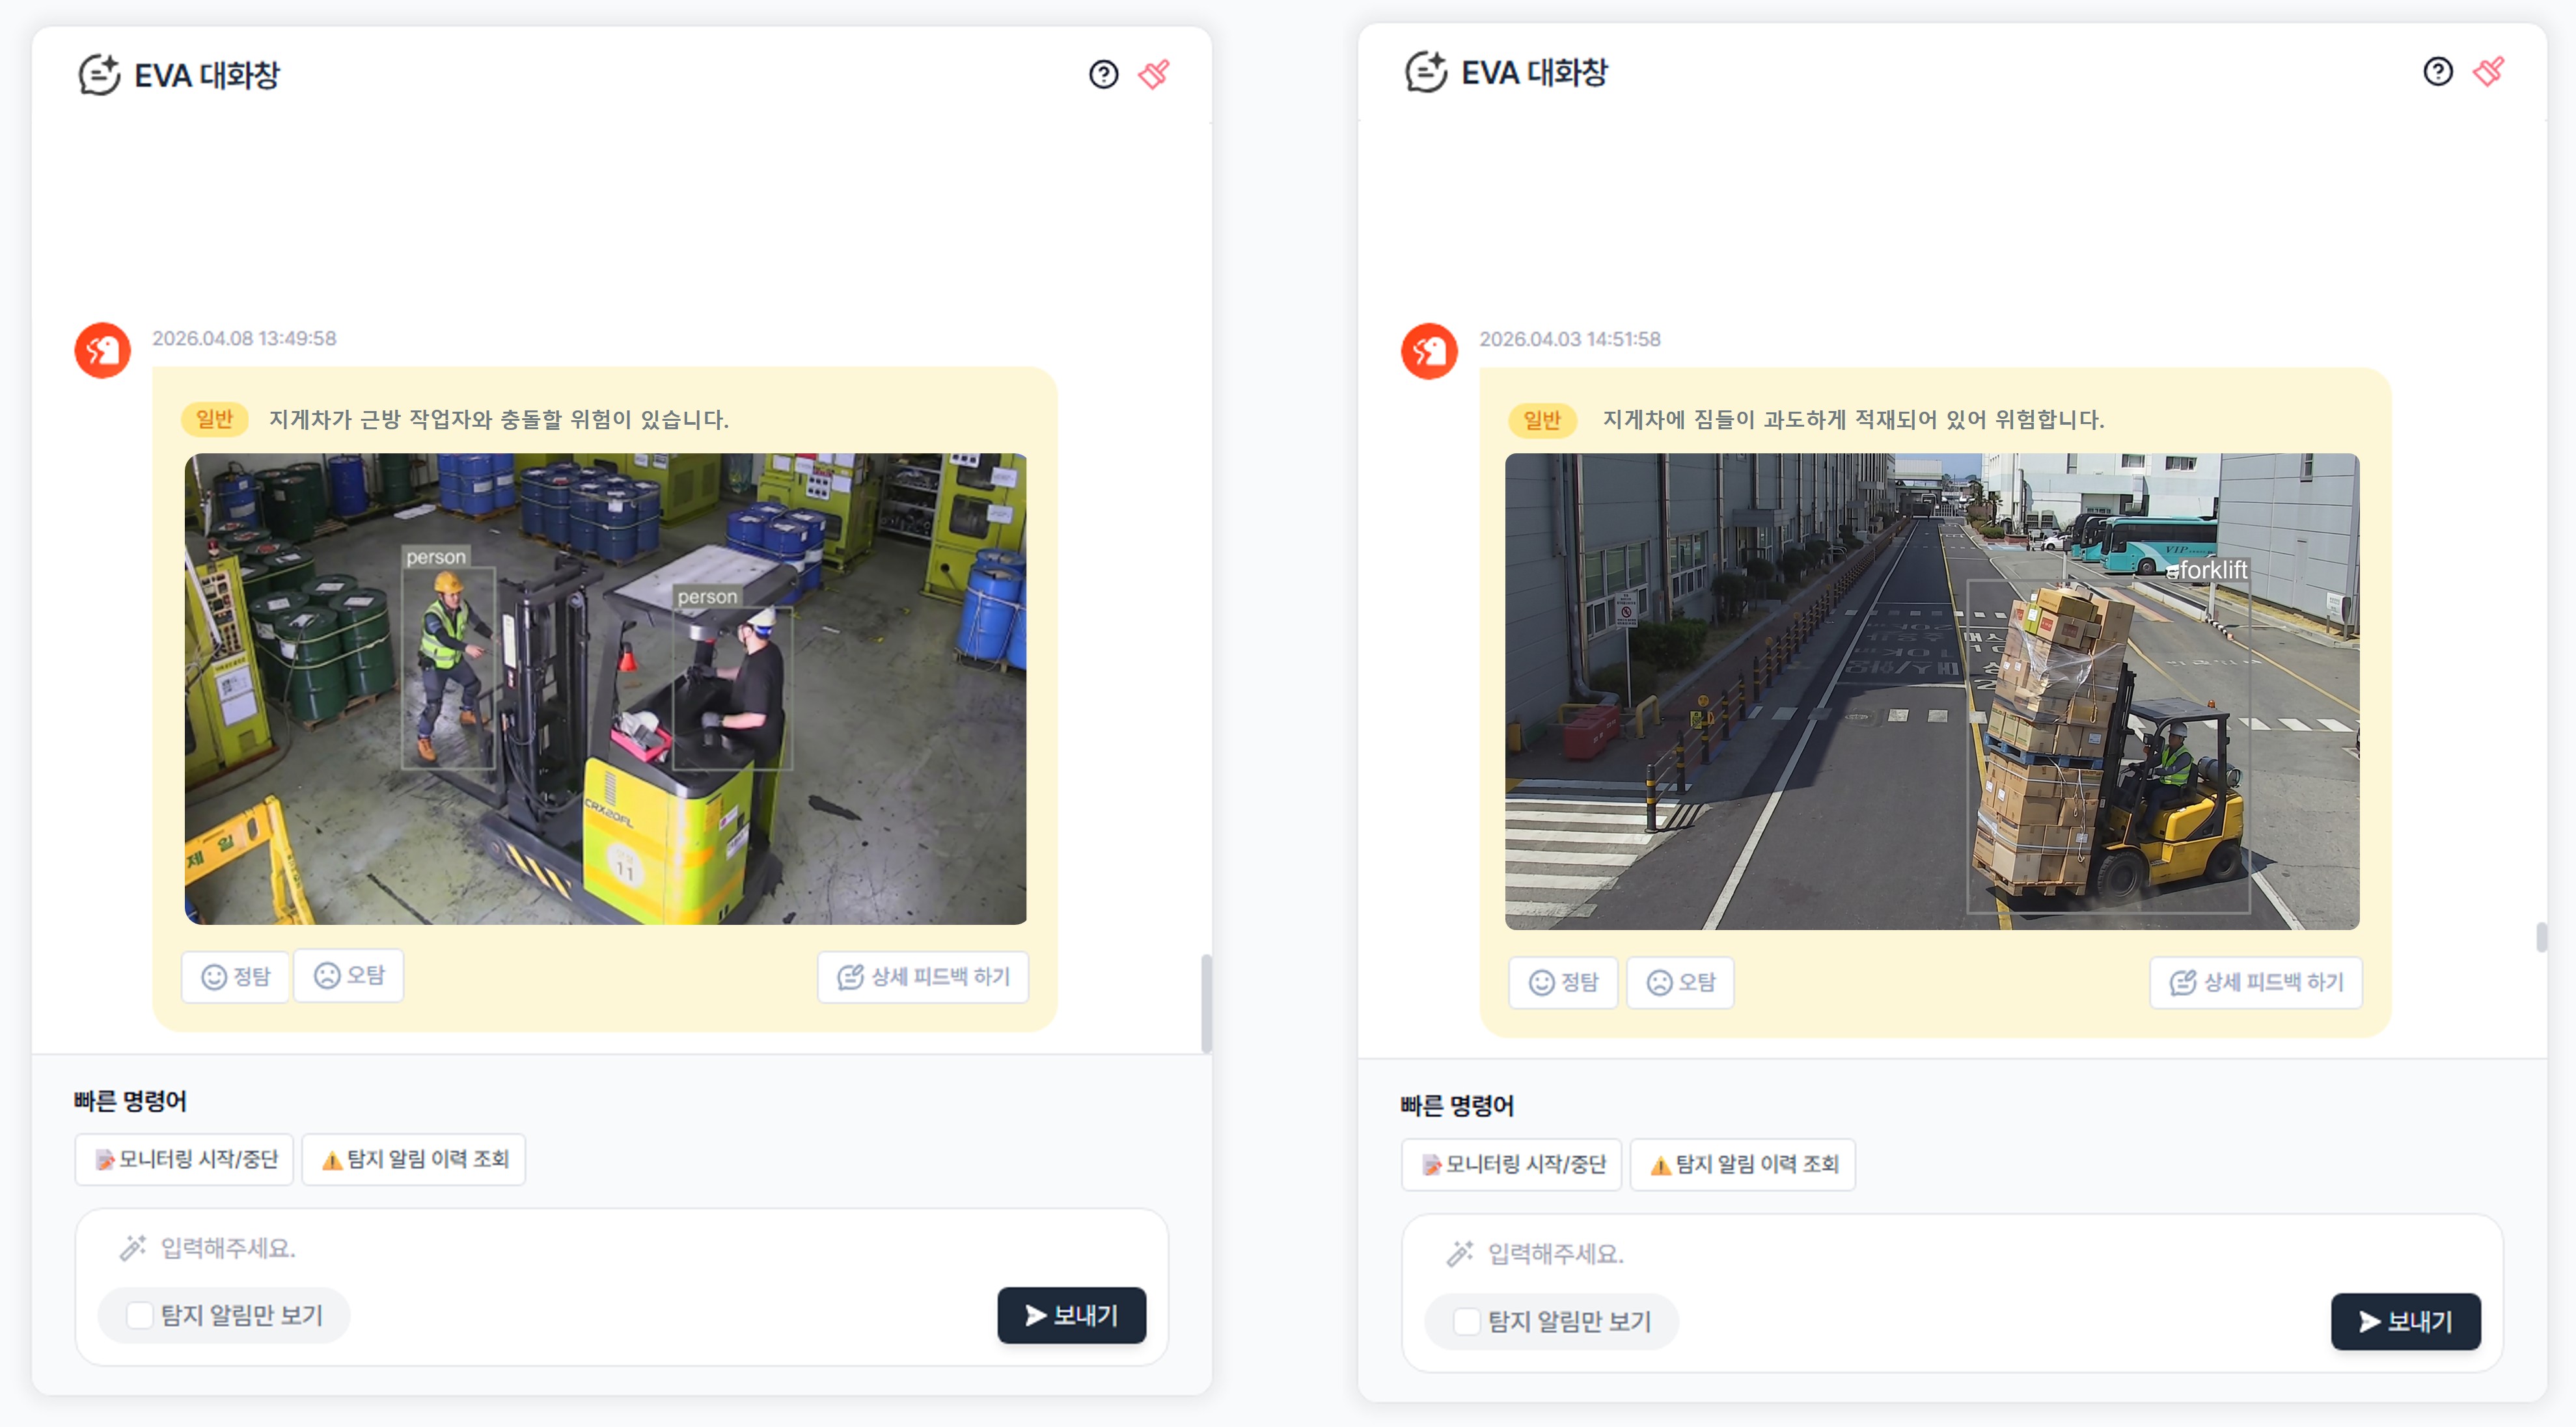Enable the 탐지 알림만 보기 checkbox in the left panel

pos(140,1315)
